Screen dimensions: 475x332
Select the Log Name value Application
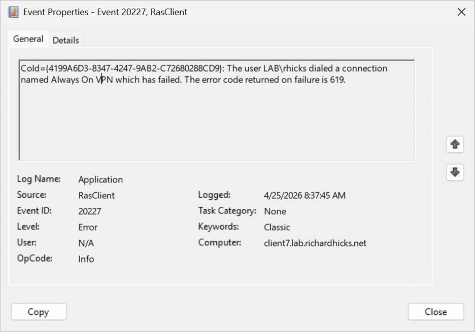tap(100, 179)
